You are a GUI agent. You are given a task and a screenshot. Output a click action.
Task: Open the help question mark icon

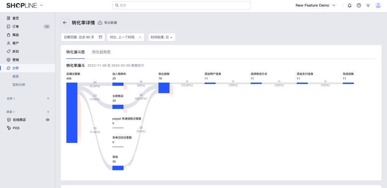tap(359, 5)
